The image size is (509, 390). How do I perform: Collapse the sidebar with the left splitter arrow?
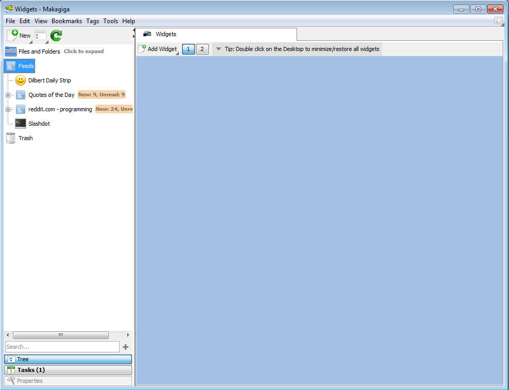coord(134,30)
